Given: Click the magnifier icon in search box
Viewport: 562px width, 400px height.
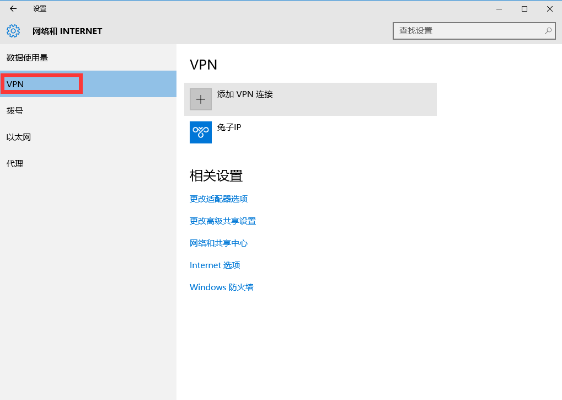Looking at the screenshot, I should pos(548,31).
